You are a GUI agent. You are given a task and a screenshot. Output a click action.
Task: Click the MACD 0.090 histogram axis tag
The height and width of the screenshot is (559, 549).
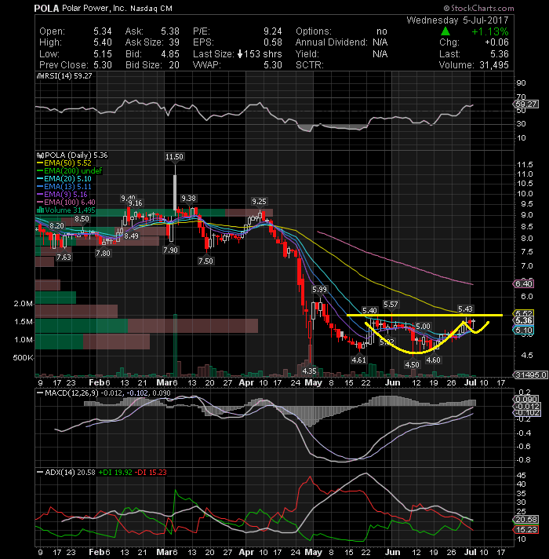click(526, 400)
